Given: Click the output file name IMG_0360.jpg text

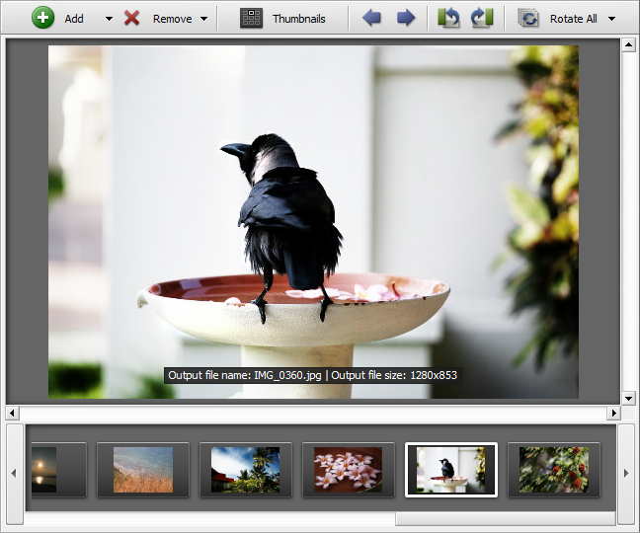Looking at the screenshot, I should click(x=287, y=375).
